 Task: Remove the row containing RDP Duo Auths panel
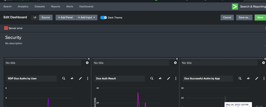click(89, 59)
